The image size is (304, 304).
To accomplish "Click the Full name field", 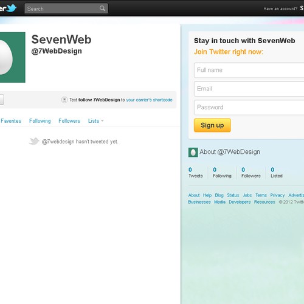I will [249, 70].
